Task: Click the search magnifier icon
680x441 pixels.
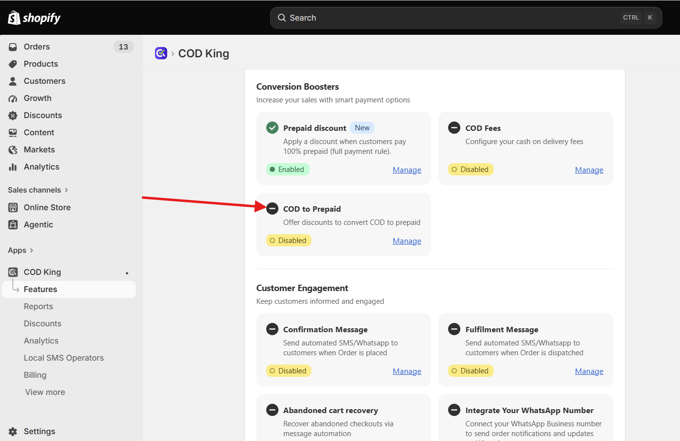Action: [x=282, y=18]
